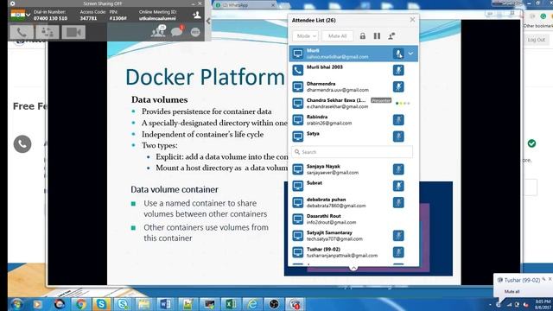Open File Explorer folder on the taskbar

click(x=144, y=304)
